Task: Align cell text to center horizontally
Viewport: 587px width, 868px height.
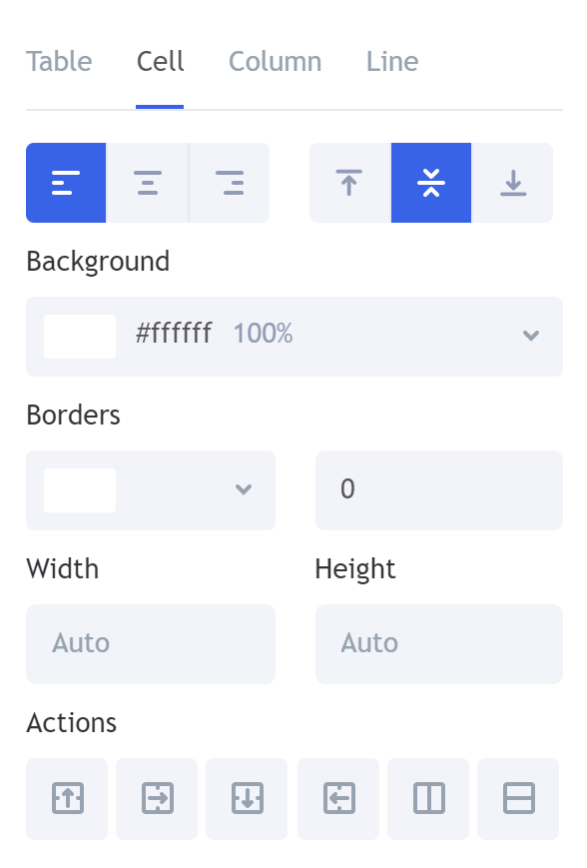Action: [x=147, y=183]
